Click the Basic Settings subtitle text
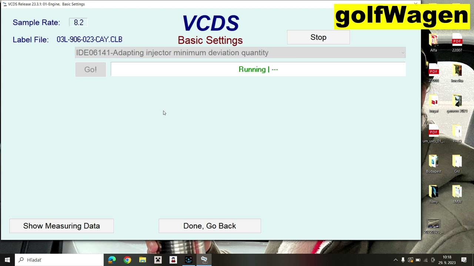 pos(210,40)
